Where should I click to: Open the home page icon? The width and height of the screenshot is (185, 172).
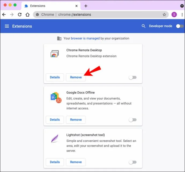pos(28,15)
